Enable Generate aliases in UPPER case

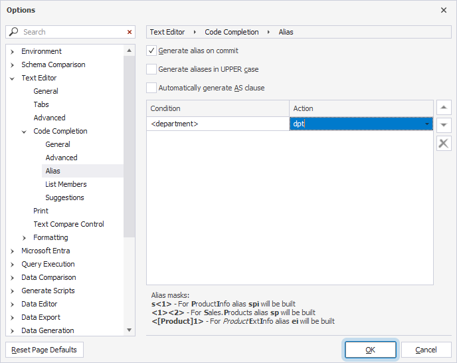click(151, 69)
